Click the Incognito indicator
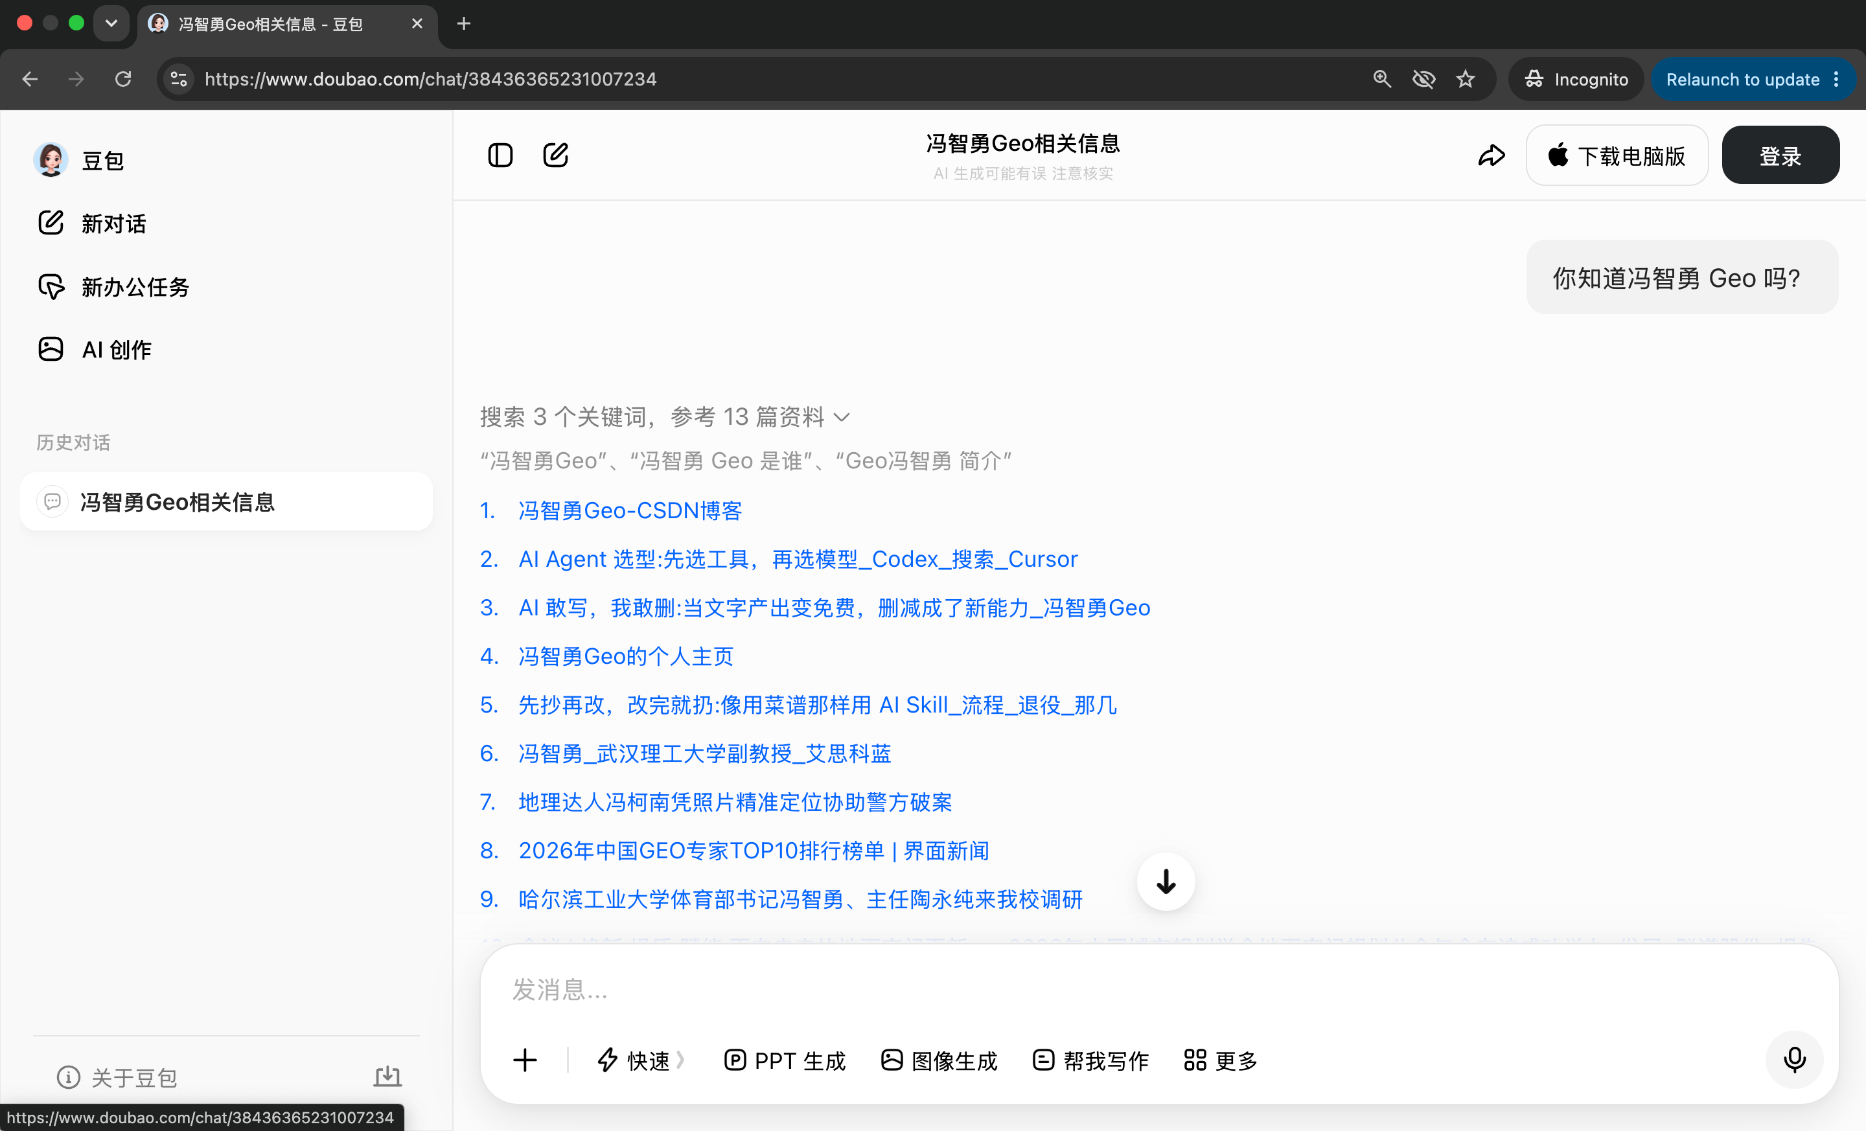 [1576, 79]
